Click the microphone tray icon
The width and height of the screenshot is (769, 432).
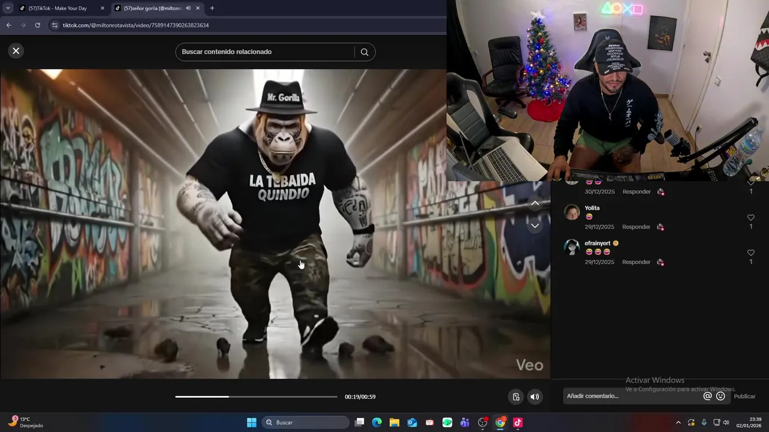tap(704, 422)
